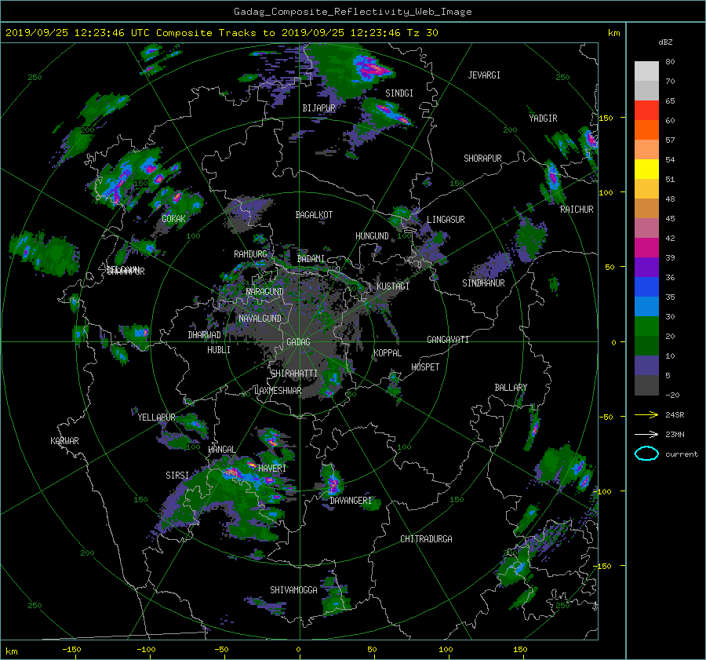This screenshot has height=660, width=706.
Task: Click the LAXMESHWAR city label
Action: click(x=278, y=391)
